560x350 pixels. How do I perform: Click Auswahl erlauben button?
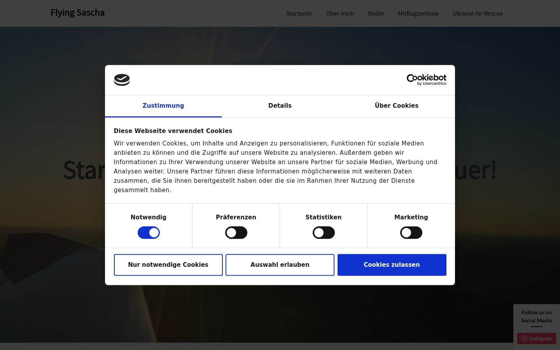tap(280, 265)
